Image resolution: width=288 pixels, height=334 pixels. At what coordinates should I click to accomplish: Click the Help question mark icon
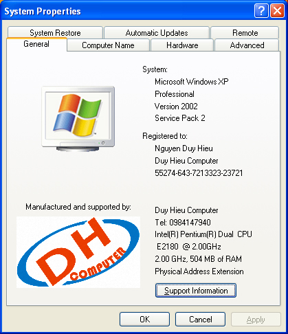tap(261, 10)
